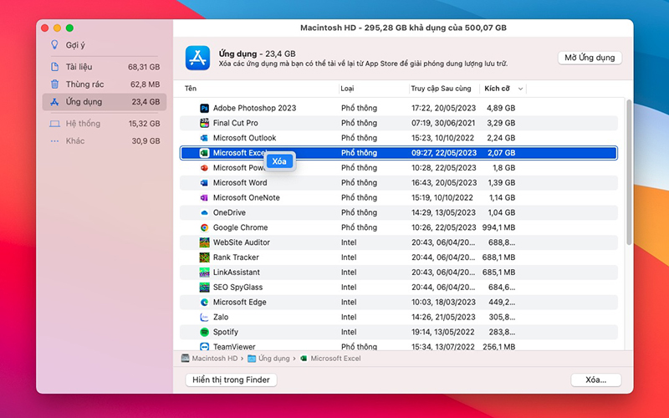Click the Final Cut Pro app icon

[x=204, y=123]
